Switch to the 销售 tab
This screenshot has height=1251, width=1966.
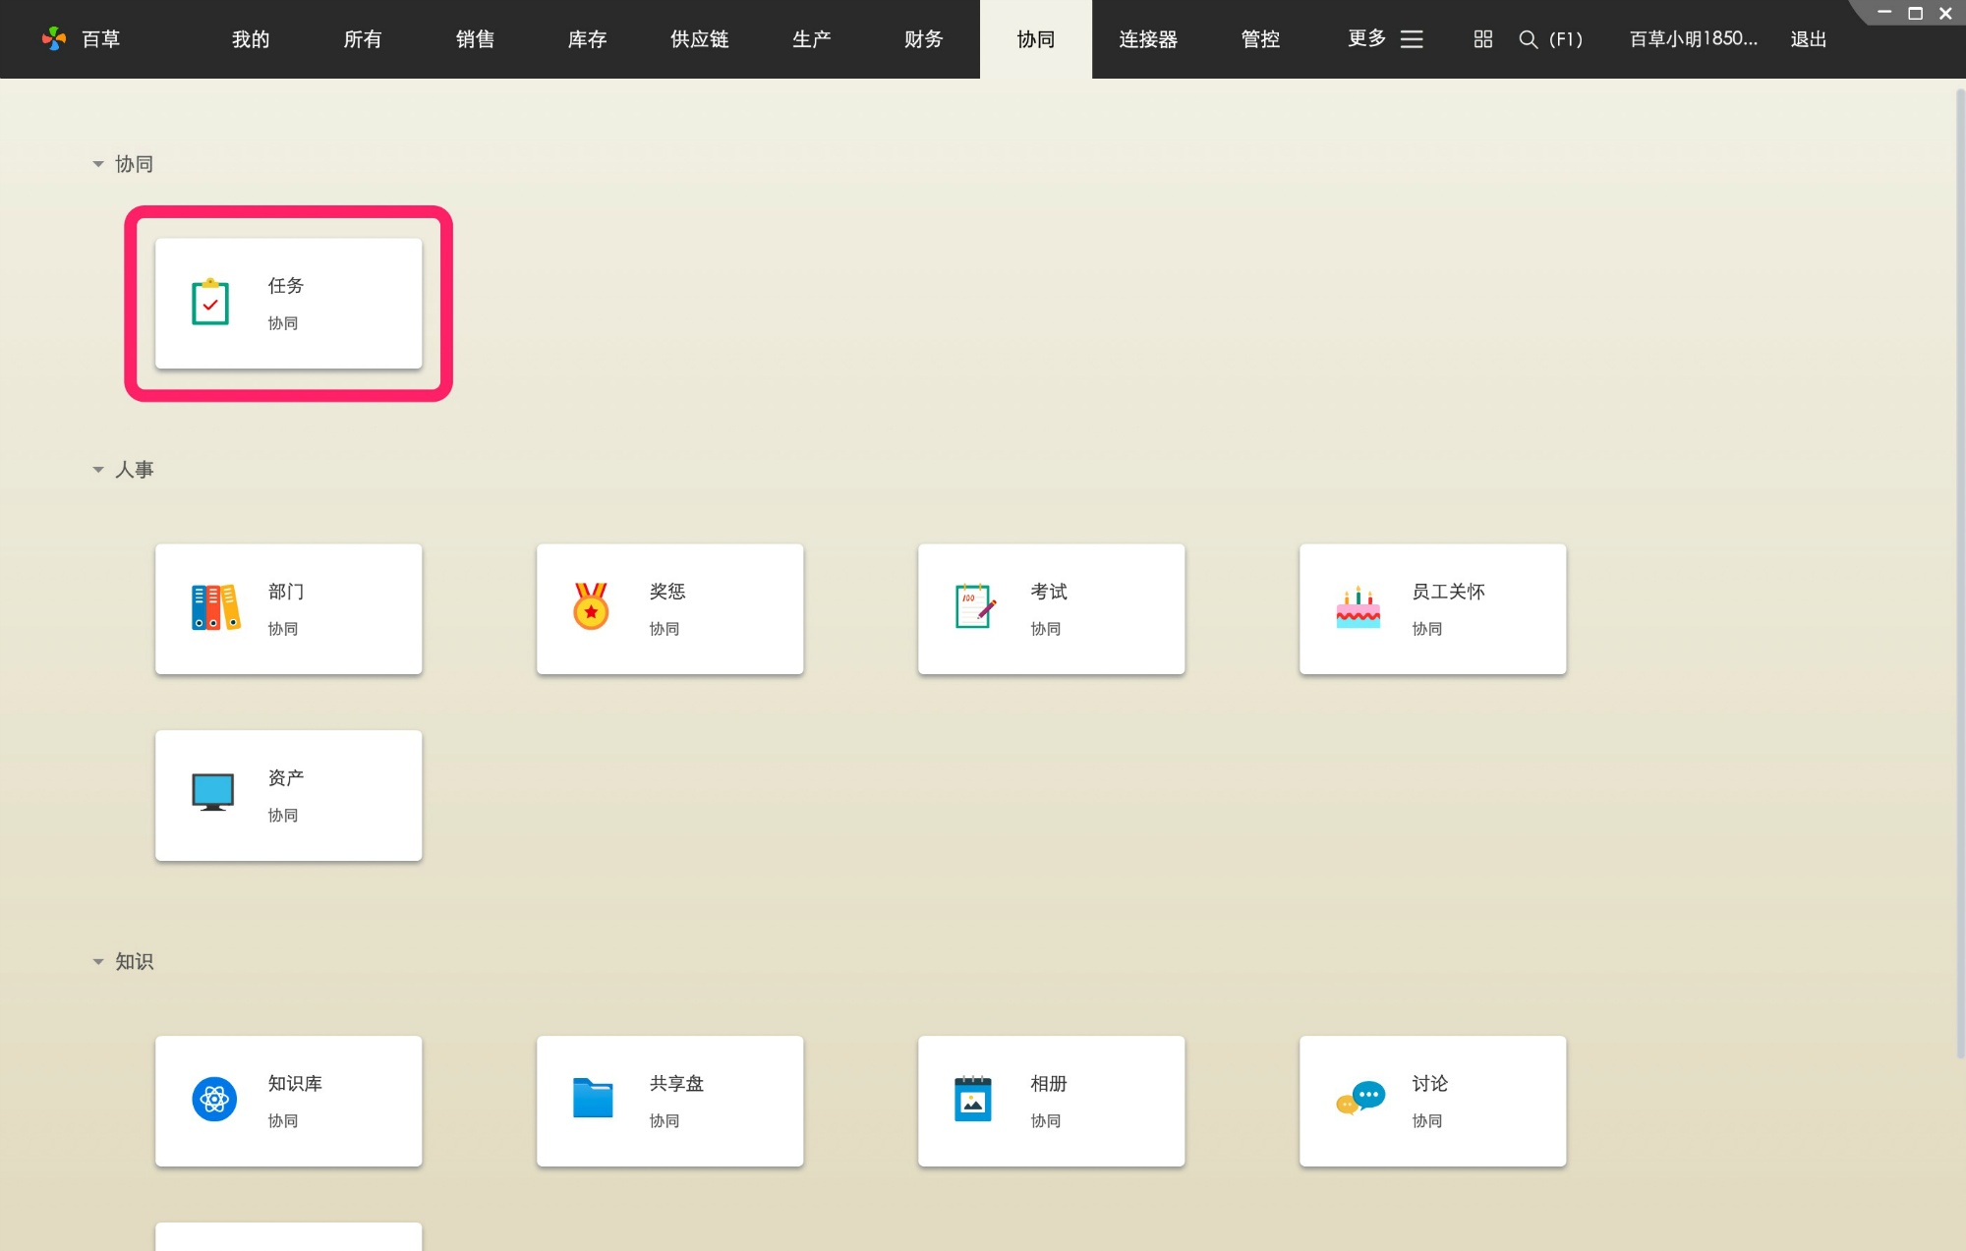(475, 39)
